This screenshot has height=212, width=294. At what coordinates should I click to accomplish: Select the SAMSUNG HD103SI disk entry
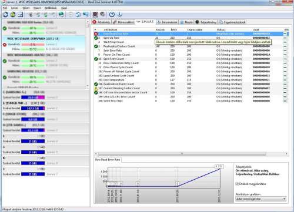pos(44,77)
